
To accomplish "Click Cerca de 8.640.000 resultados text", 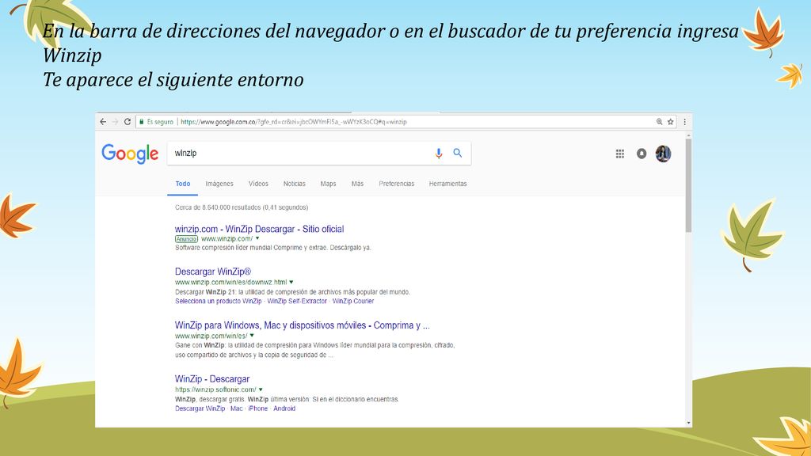I will [242, 207].
